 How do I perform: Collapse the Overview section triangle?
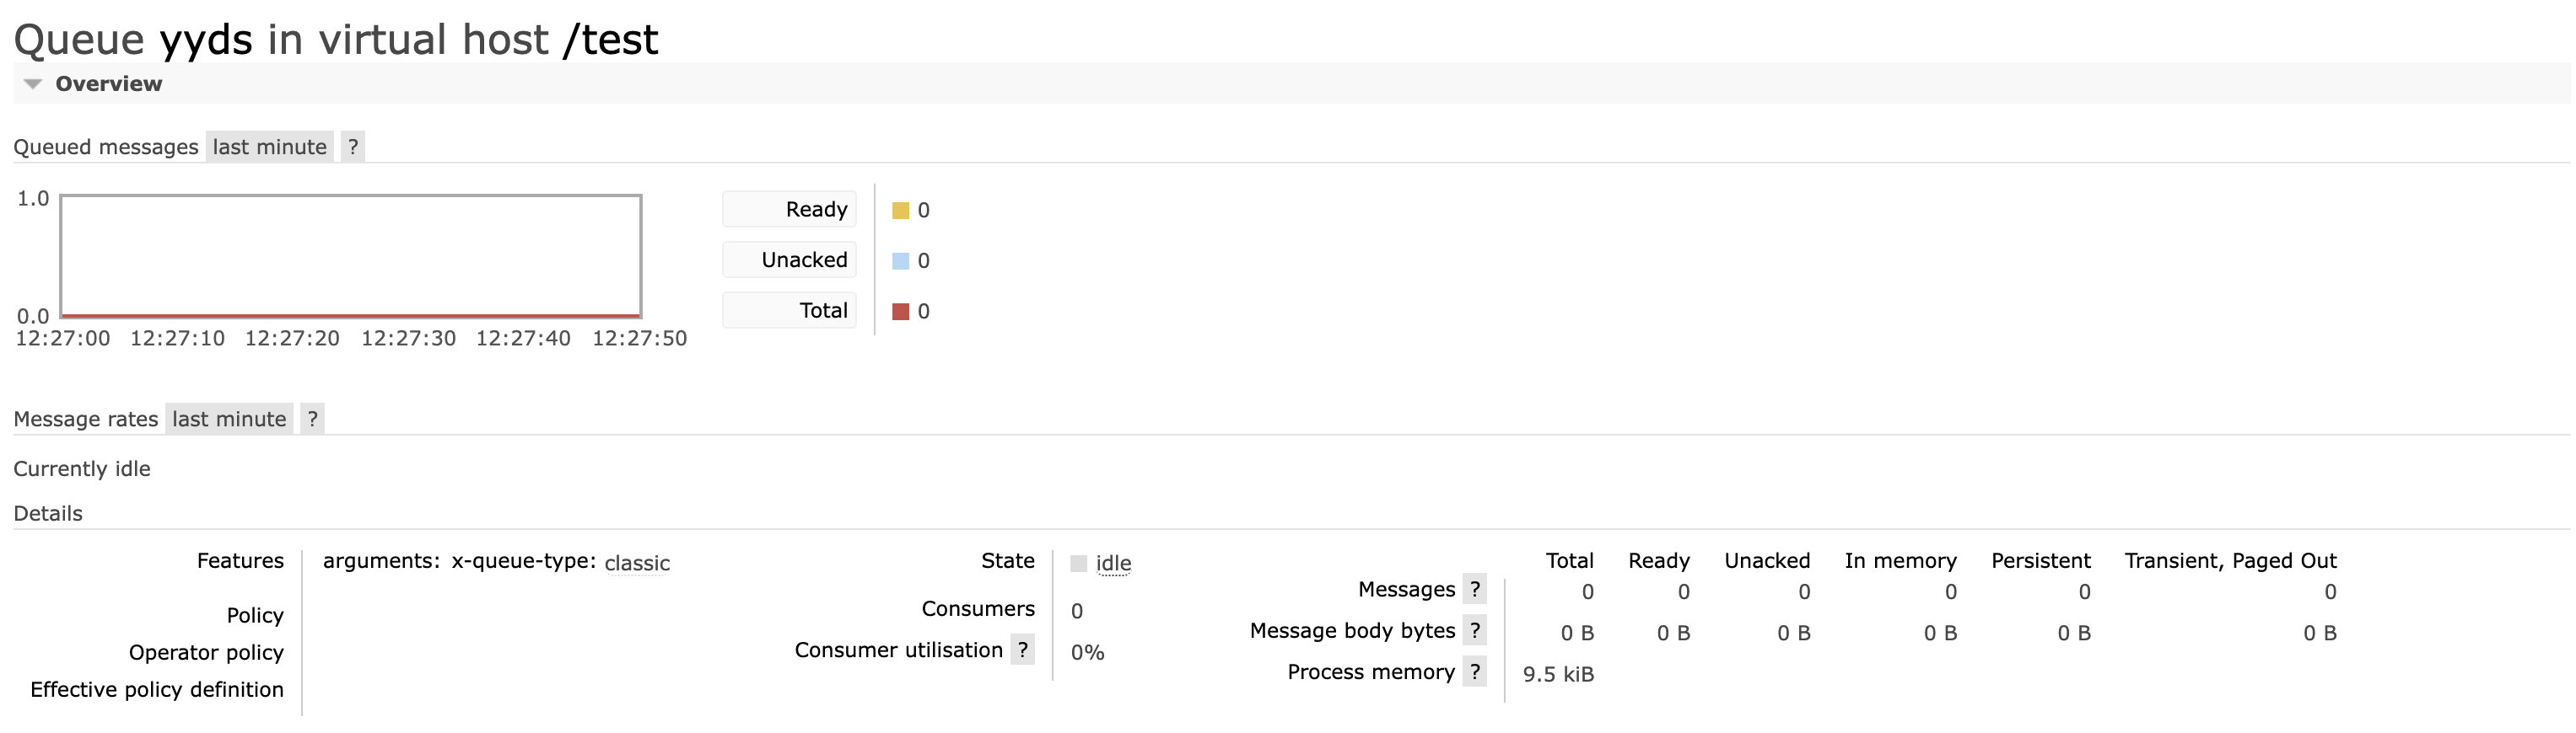[33, 84]
